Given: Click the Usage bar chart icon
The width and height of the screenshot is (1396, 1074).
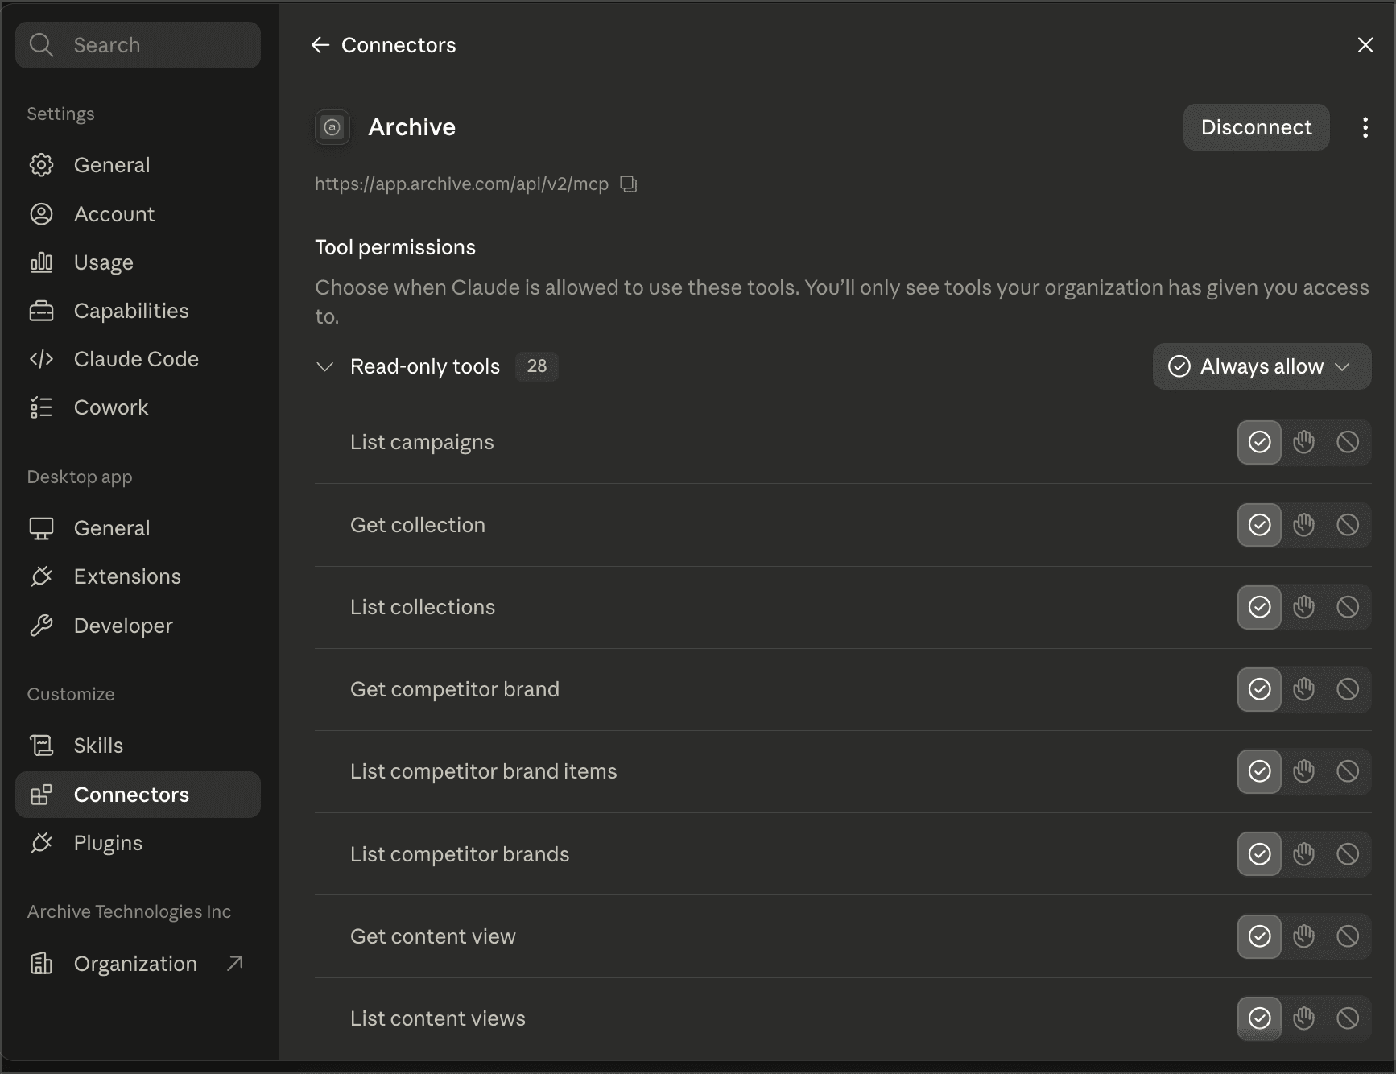Looking at the screenshot, I should point(41,262).
